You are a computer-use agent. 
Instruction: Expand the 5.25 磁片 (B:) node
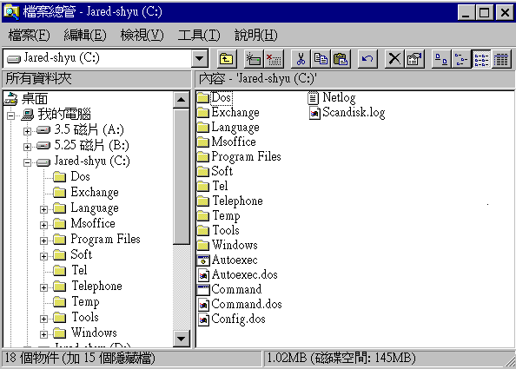coord(27,147)
